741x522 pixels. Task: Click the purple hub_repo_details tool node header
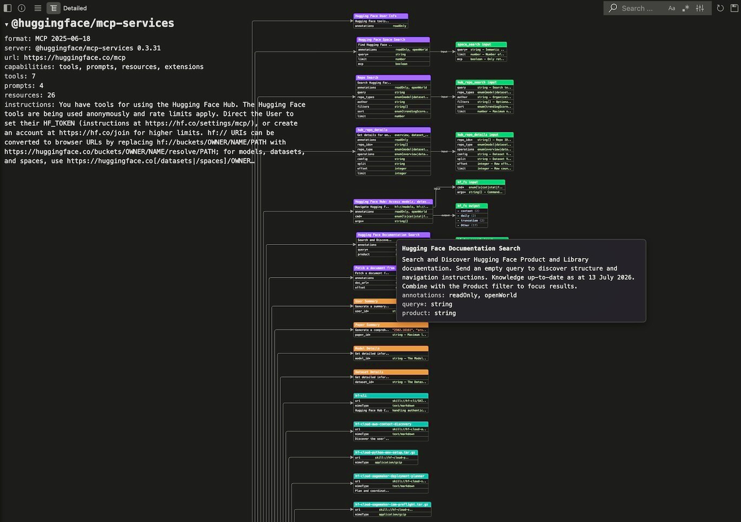393,130
